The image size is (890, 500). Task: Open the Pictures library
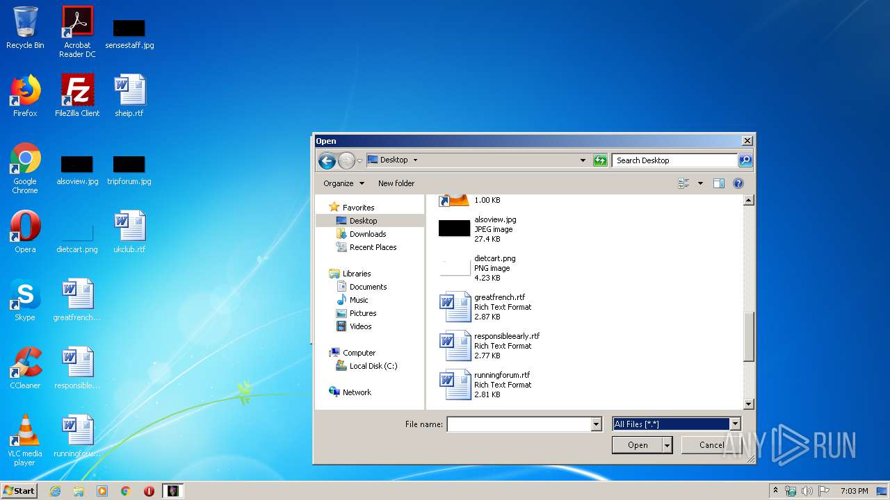[356, 313]
